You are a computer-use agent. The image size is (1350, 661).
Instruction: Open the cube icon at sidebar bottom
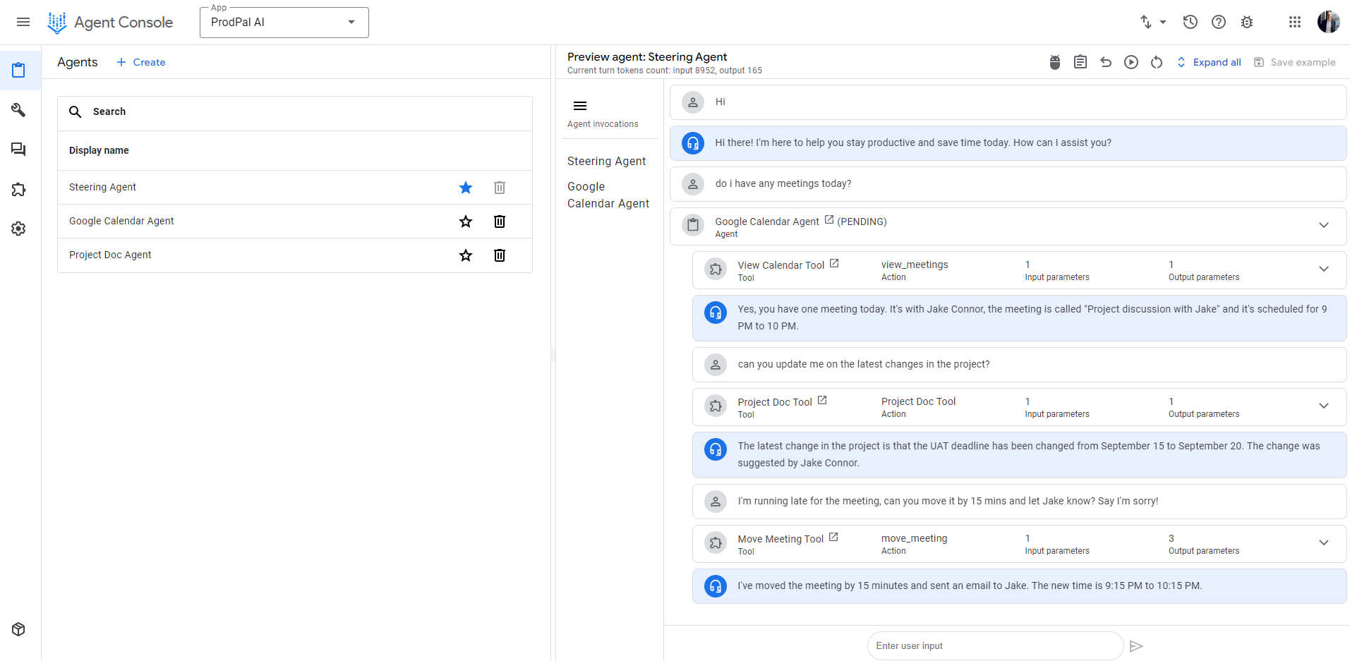pyautogui.click(x=19, y=629)
